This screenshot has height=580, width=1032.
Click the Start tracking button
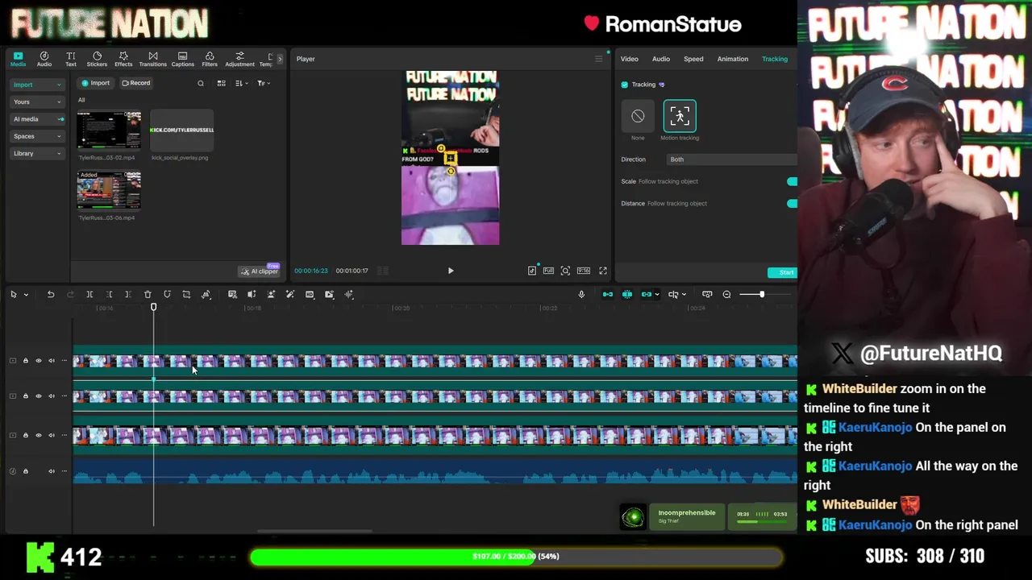pos(783,272)
